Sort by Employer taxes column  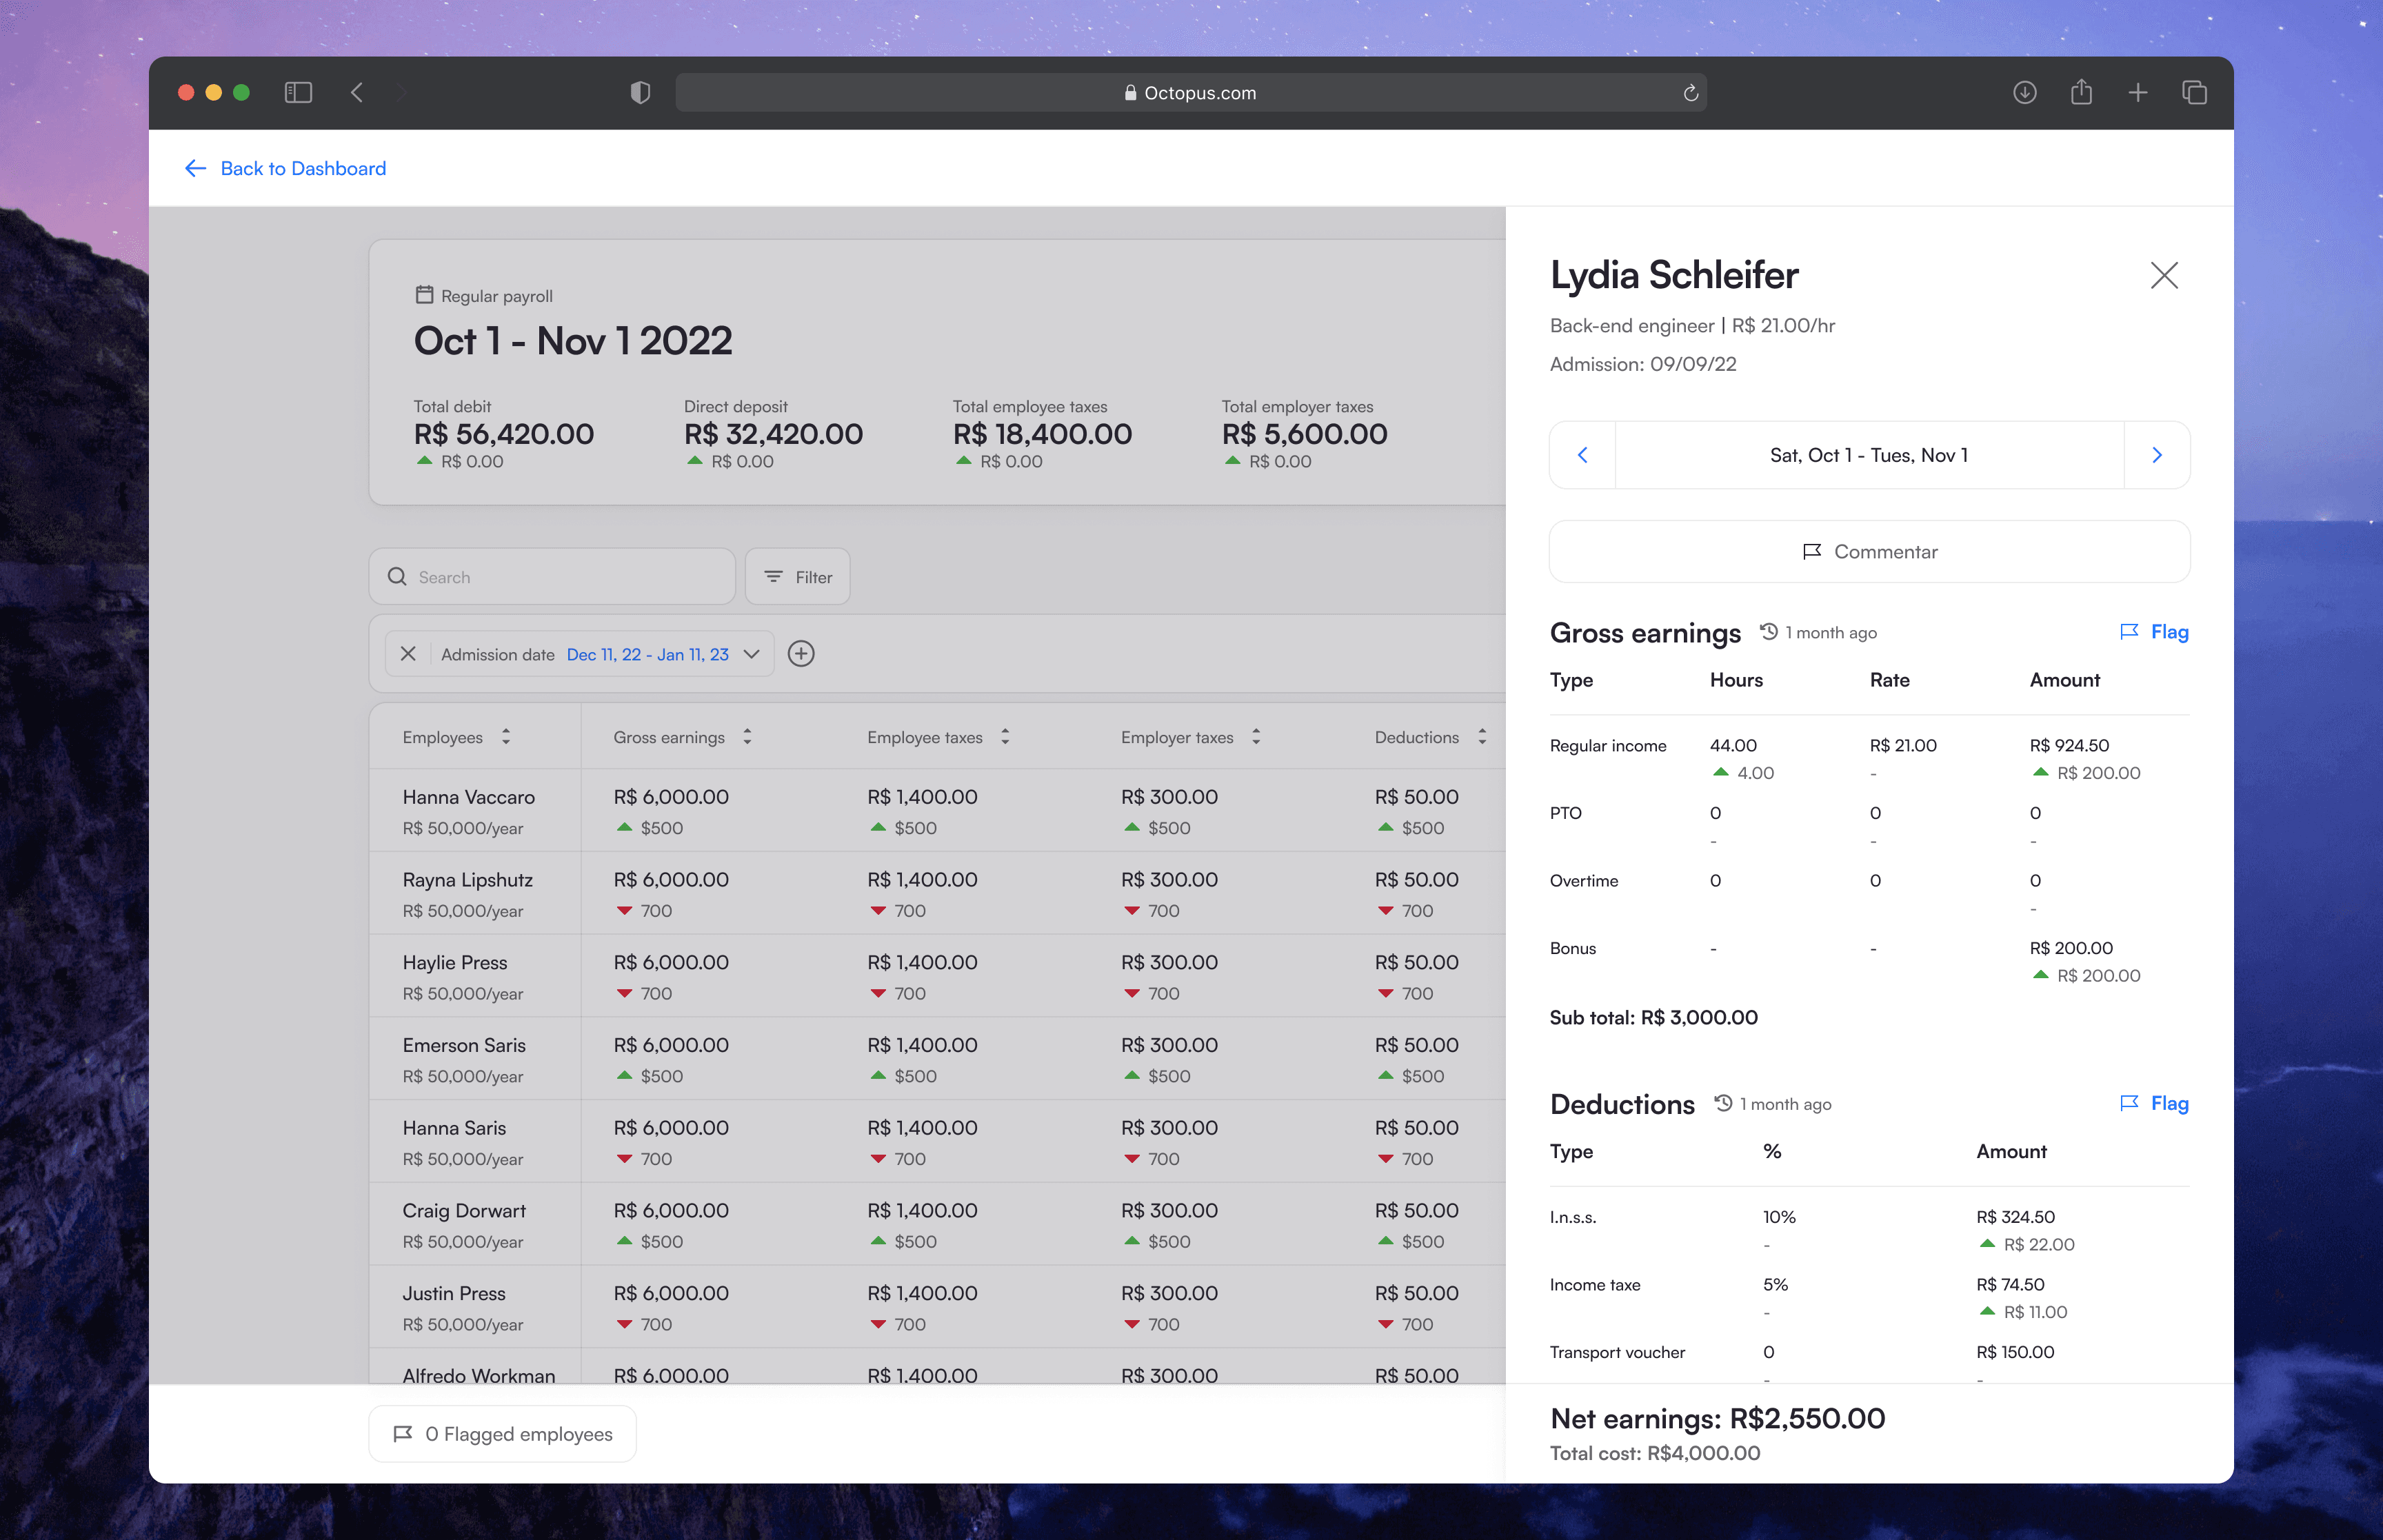click(1256, 737)
